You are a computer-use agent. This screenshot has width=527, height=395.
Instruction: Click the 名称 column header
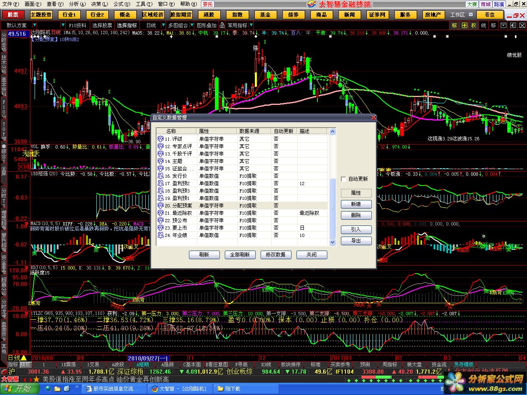(x=177, y=131)
